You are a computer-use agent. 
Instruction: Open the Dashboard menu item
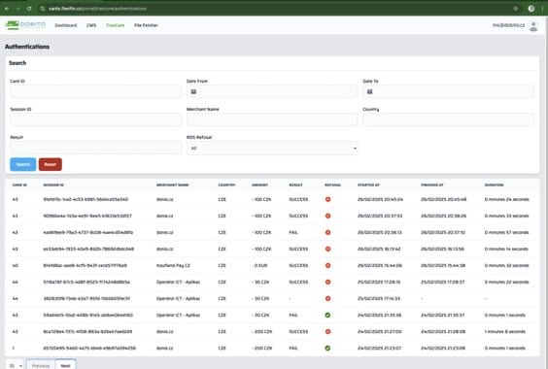click(66, 25)
